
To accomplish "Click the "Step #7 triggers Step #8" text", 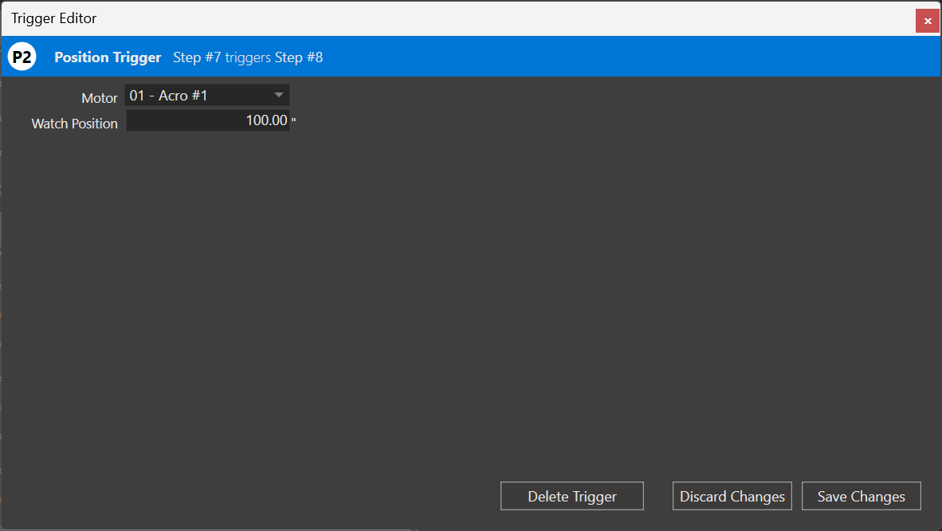I will [x=248, y=57].
